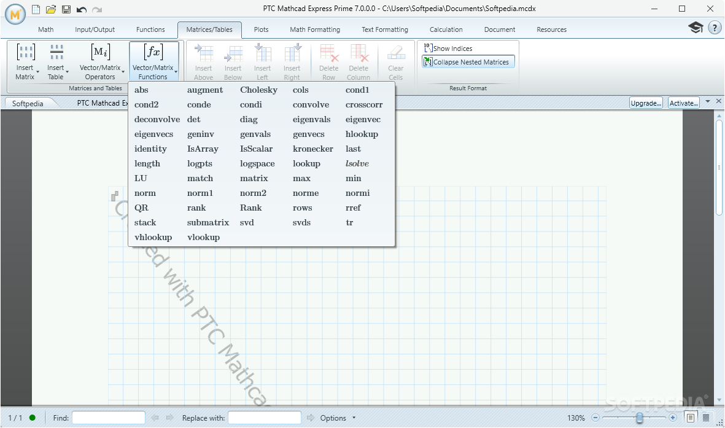Click the Clear Cells eraser icon

pyautogui.click(x=396, y=53)
